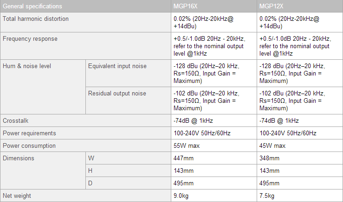Select the MGP16X column header
The image size is (343, 202).
click(214, 6)
